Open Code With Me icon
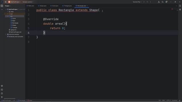Screen dimensions: 182x102 [x=159, y=2]
